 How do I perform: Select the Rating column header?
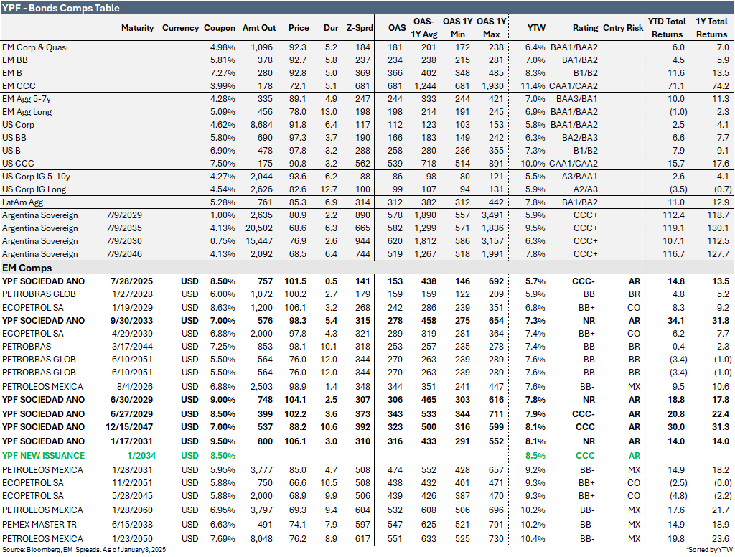[585, 28]
